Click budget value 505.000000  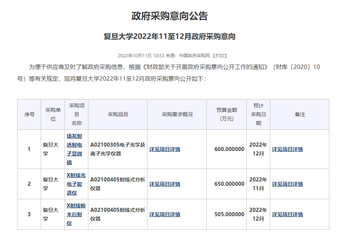(229, 214)
